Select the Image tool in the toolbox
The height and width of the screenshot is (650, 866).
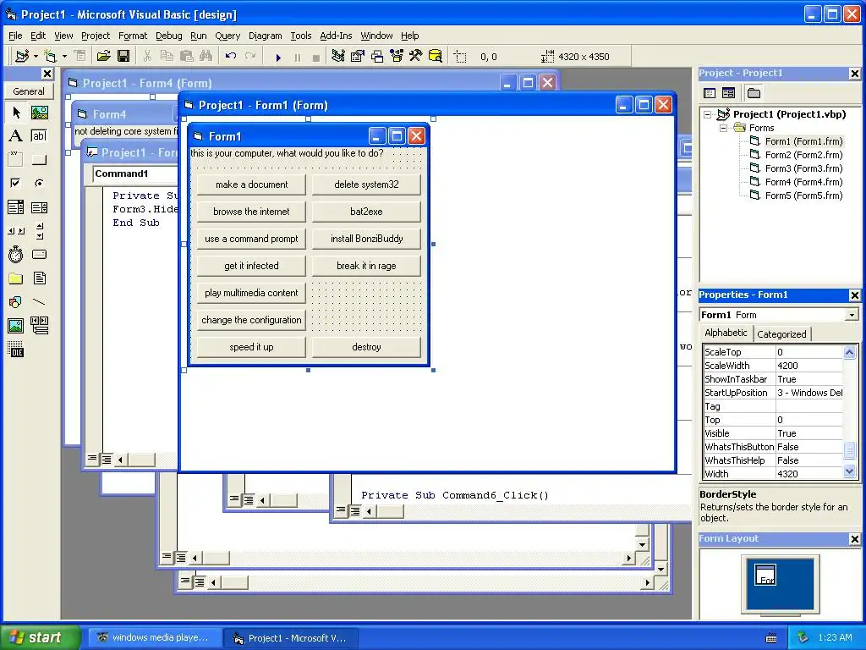[16, 326]
